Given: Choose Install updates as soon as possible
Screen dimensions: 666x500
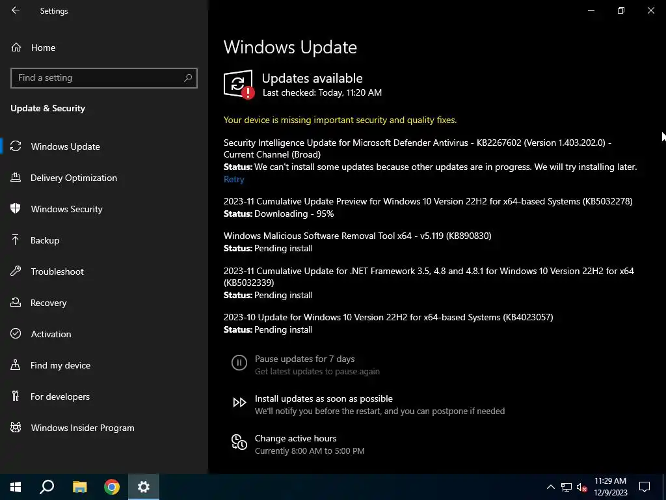Looking at the screenshot, I should point(324,398).
